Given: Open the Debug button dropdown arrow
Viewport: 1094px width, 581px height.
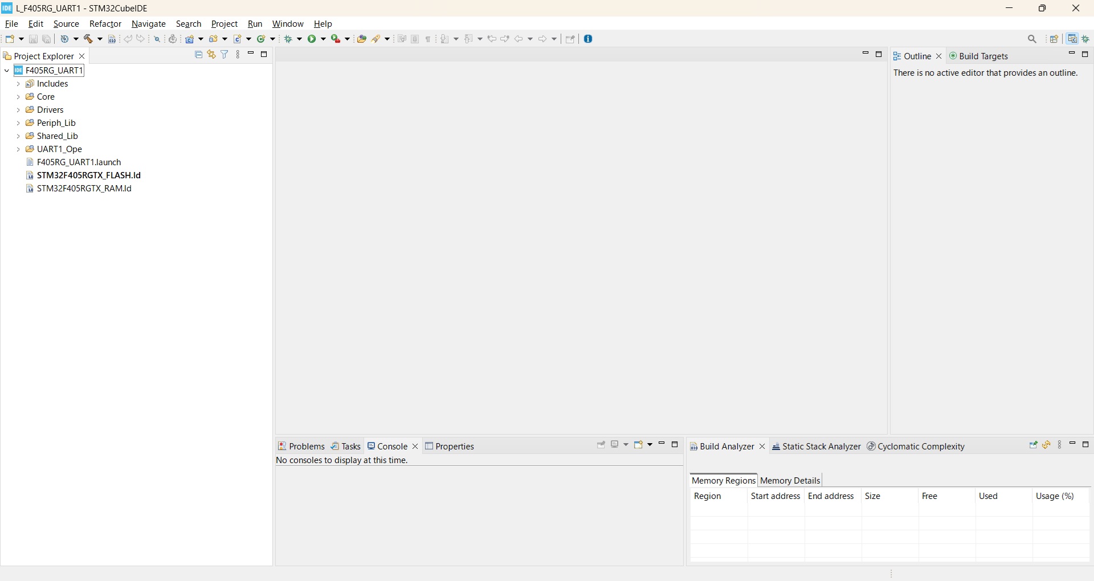Looking at the screenshot, I should 300,39.
